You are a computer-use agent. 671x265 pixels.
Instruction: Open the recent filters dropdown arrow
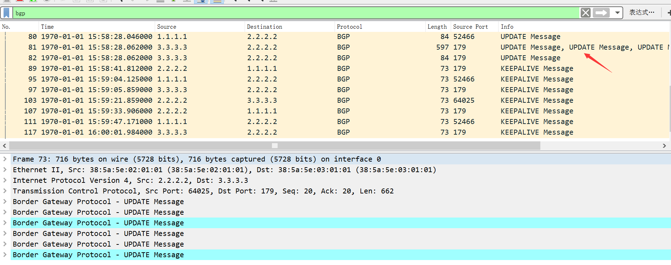tap(617, 13)
